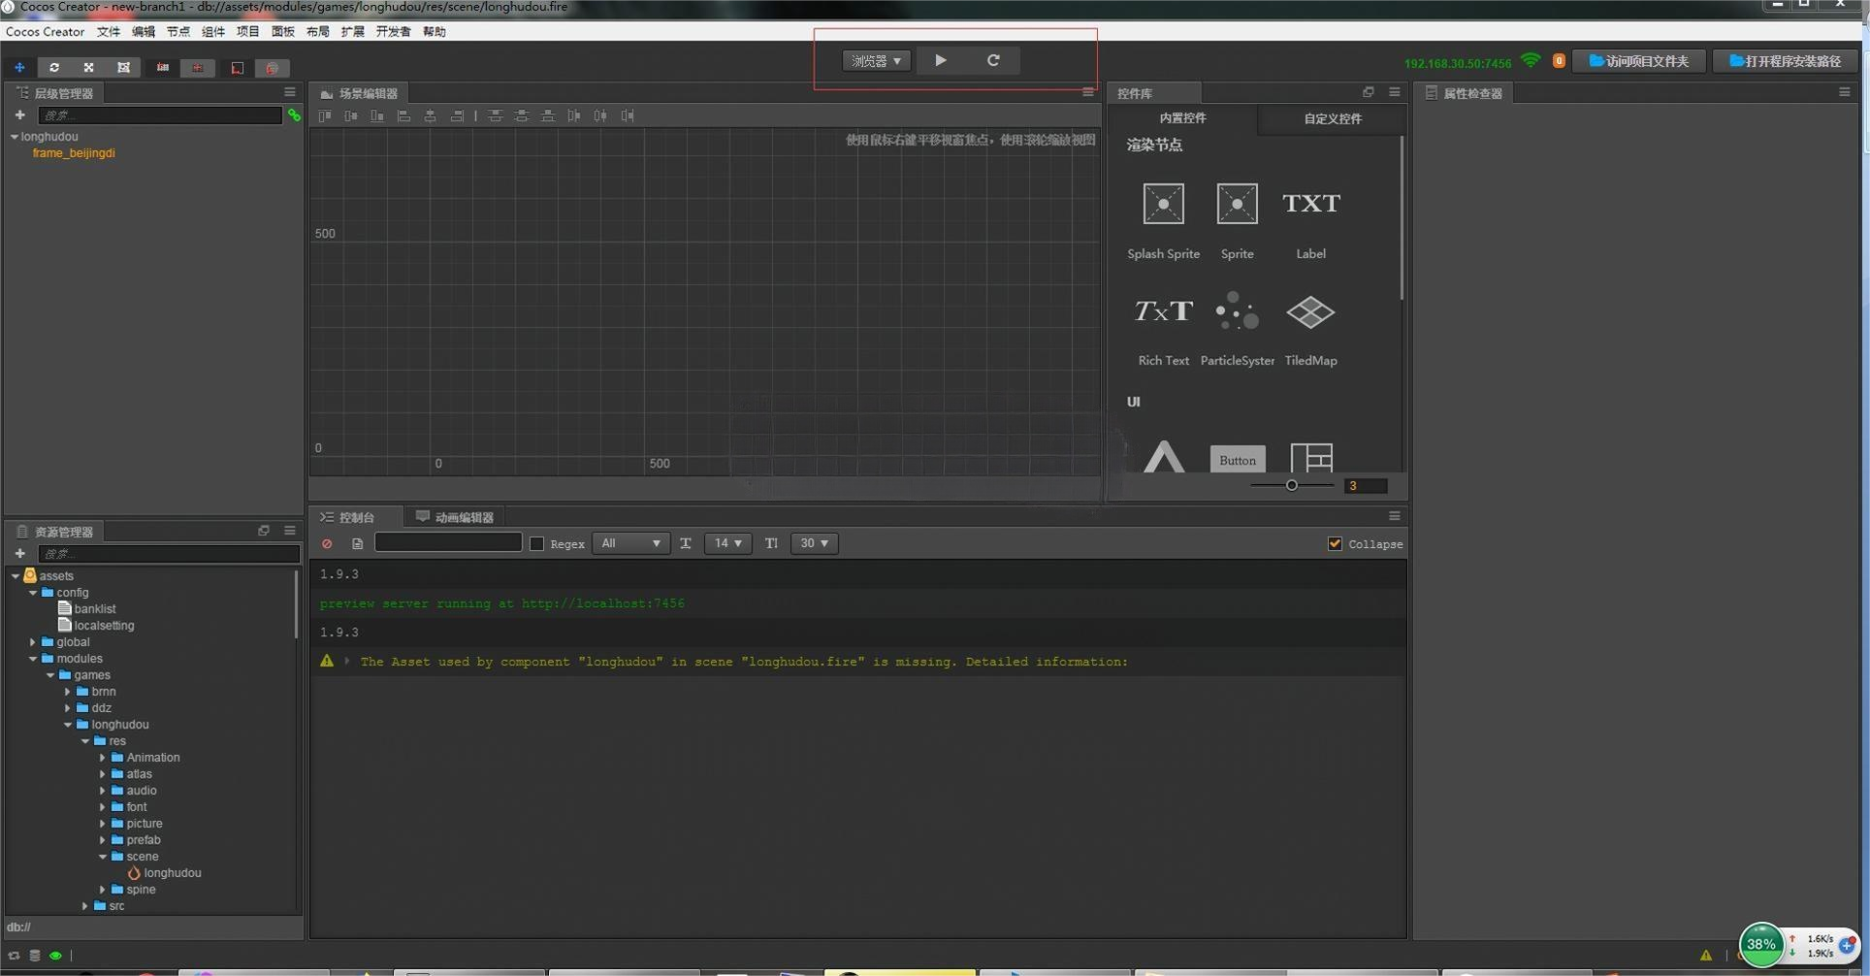Select the ParticleSystem control icon
The height and width of the screenshot is (976, 1870).
[x=1237, y=312]
